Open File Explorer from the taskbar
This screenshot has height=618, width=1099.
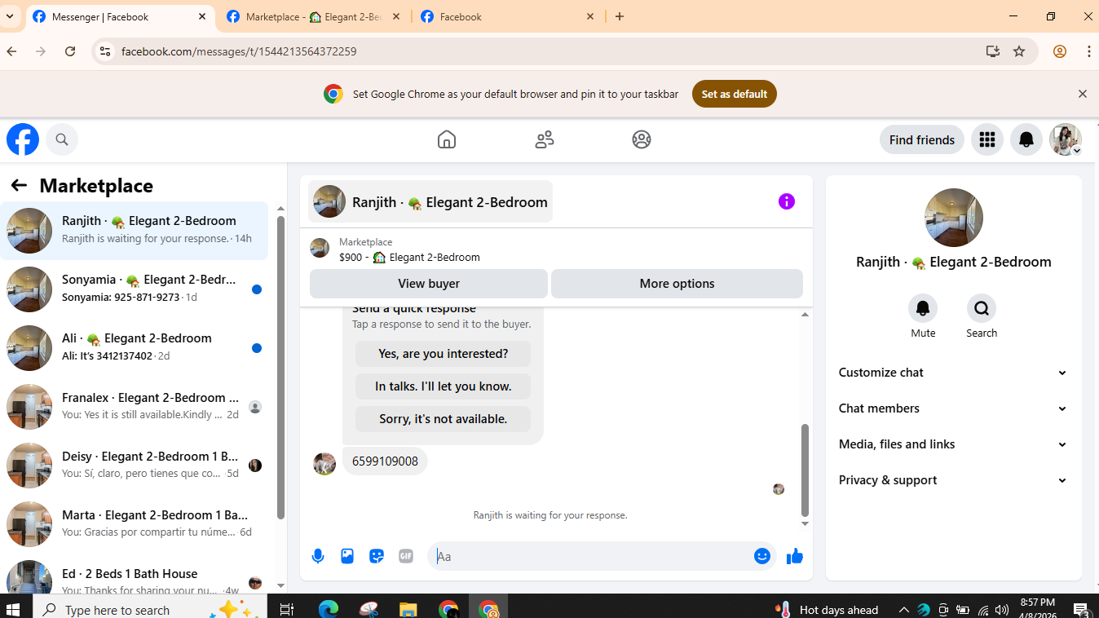tap(408, 609)
